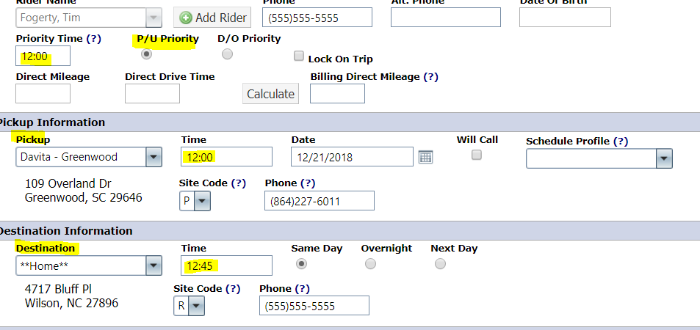Viewport: 700px width, 330px height.
Task: Click the Schedule Profile help question mark
Action: point(621,142)
